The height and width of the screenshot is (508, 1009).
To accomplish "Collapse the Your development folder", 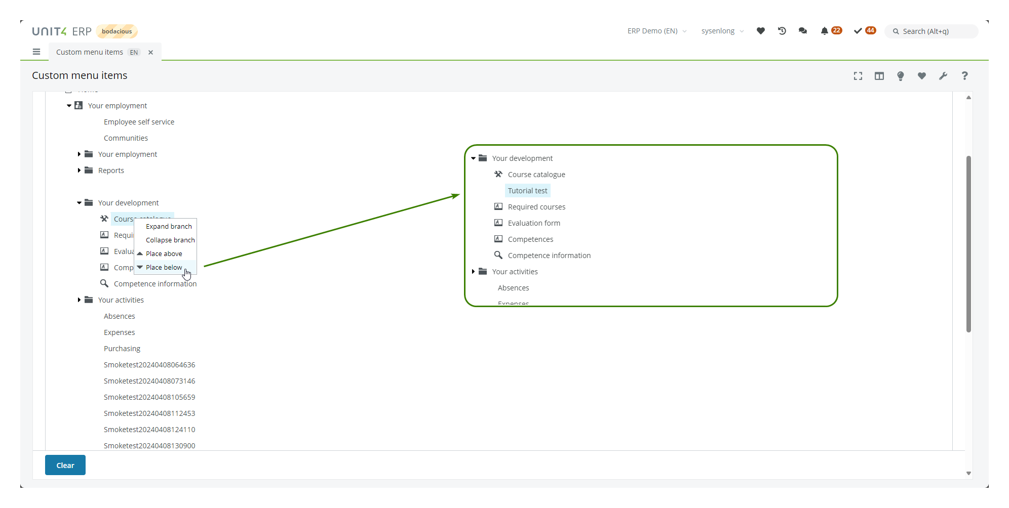I will pyautogui.click(x=80, y=203).
